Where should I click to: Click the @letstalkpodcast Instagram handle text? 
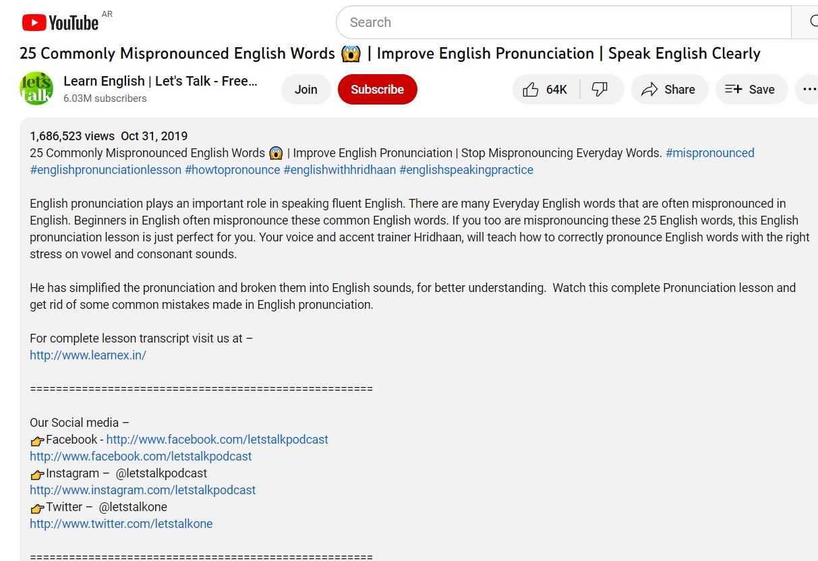(161, 473)
